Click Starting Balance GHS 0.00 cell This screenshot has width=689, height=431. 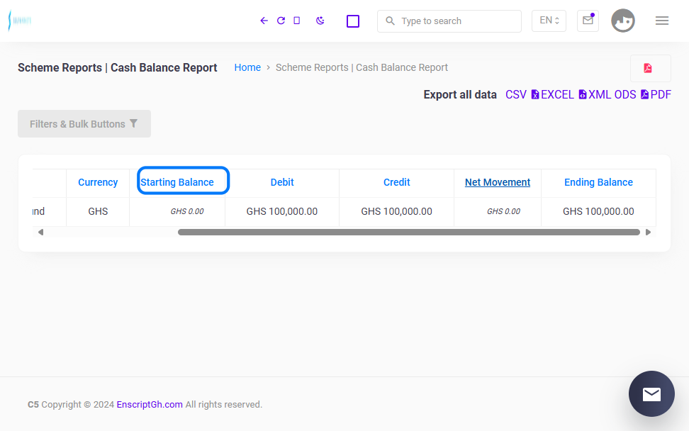click(177, 211)
